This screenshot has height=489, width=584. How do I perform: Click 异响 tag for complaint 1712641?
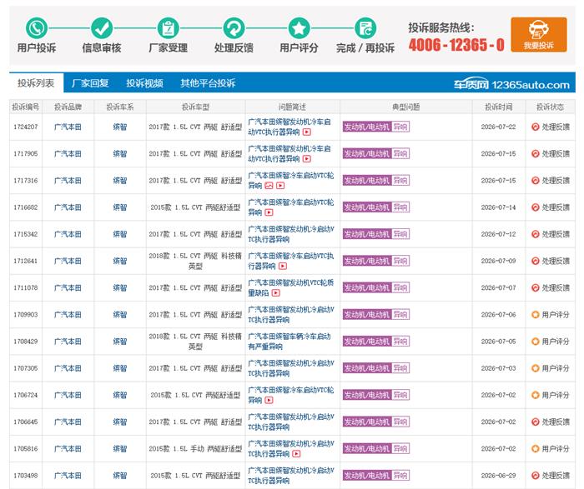tap(400, 261)
